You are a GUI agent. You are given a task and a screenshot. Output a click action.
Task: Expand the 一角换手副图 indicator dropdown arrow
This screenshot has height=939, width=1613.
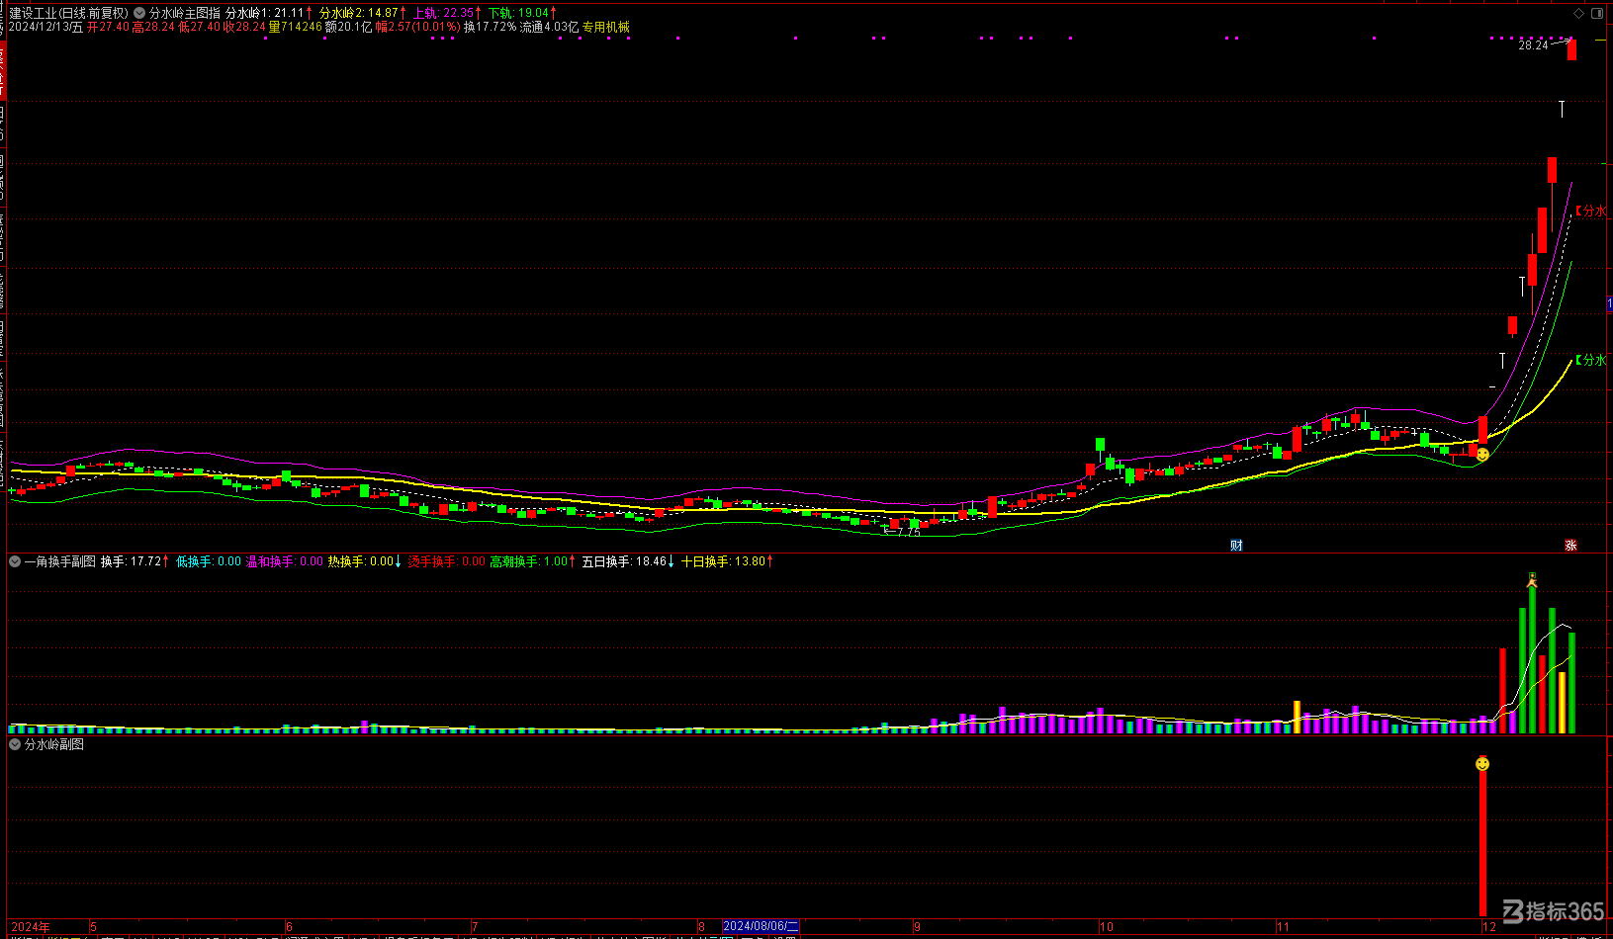(x=15, y=561)
